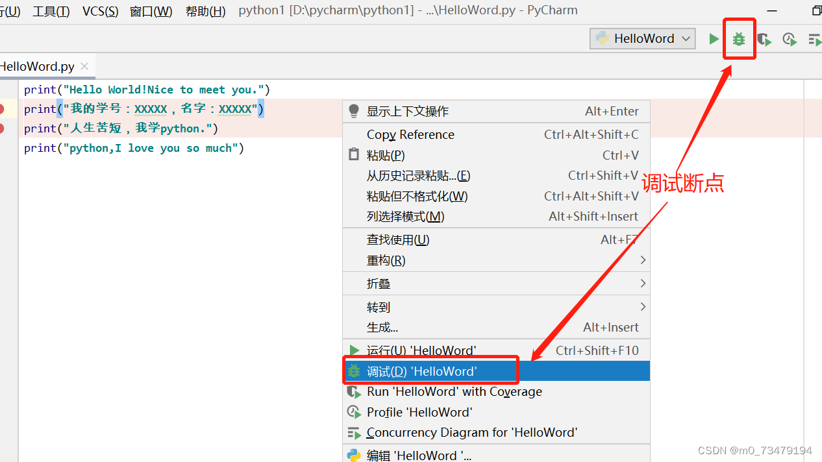
Task: Click the green Run button in toolbar
Action: point(714,39)
